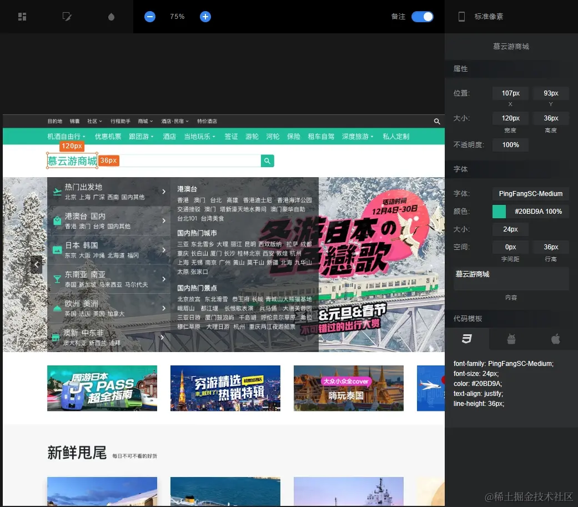Expand the 港澳台 国内 category arrow
The image size is (578, 507).
164,220
